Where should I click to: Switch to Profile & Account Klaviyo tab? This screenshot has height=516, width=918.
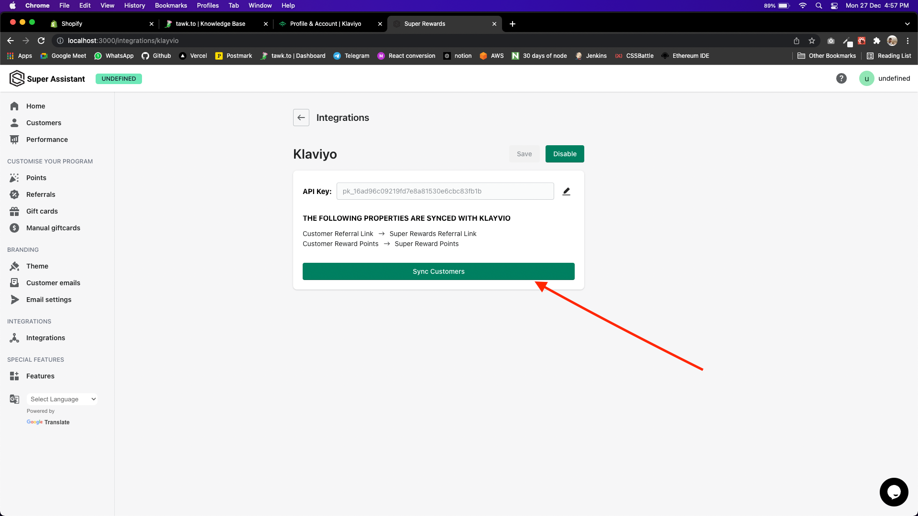coord(325,24)
